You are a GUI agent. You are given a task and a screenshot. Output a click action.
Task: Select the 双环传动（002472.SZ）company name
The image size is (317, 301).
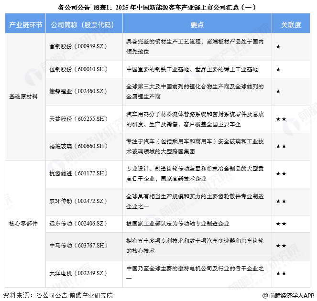click(77, 201)
